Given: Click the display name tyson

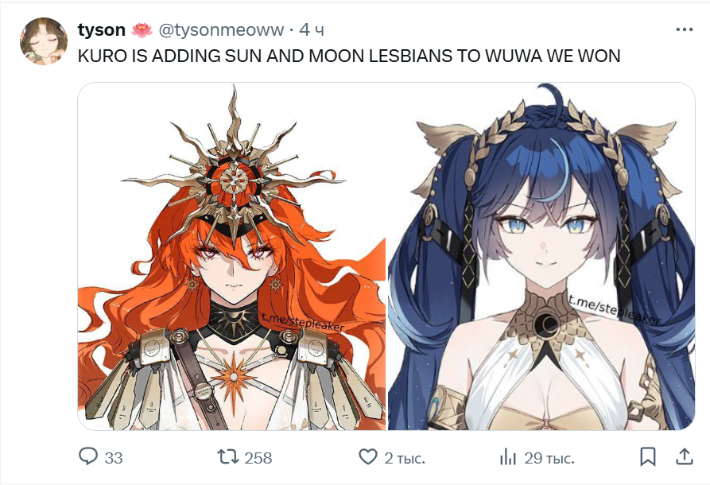Looking at the screenshot, I should coord(102,30).
